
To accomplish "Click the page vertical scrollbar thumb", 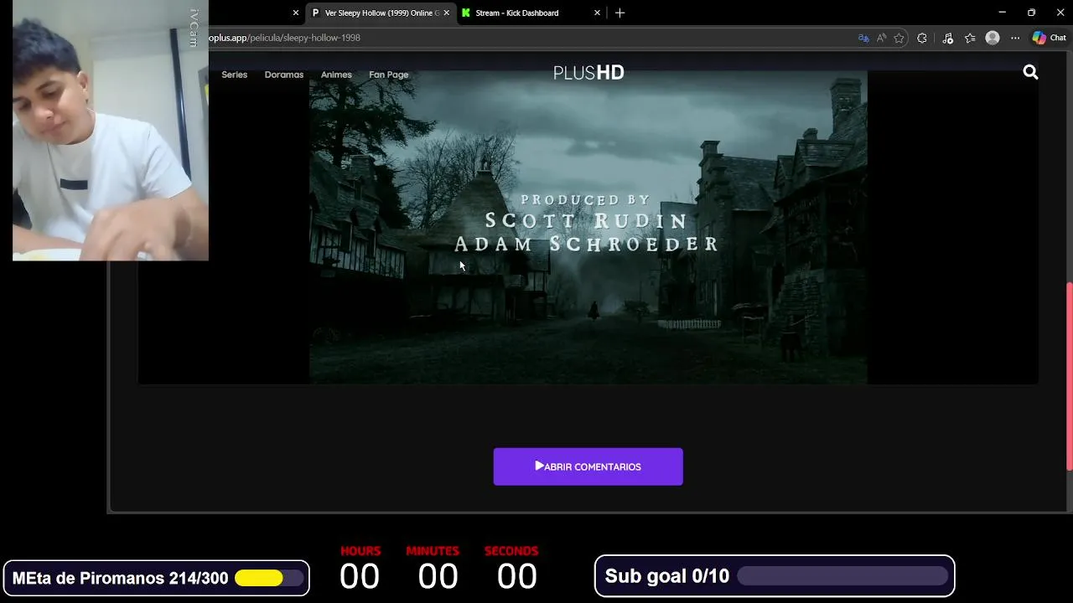I will click(x=1069, y=376).
